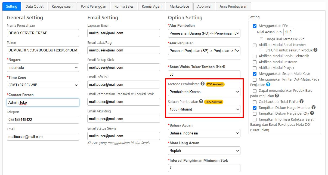Open the Komisi Sales tab

[124, 7]
